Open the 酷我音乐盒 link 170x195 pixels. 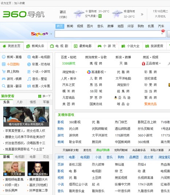coord(77,191)
